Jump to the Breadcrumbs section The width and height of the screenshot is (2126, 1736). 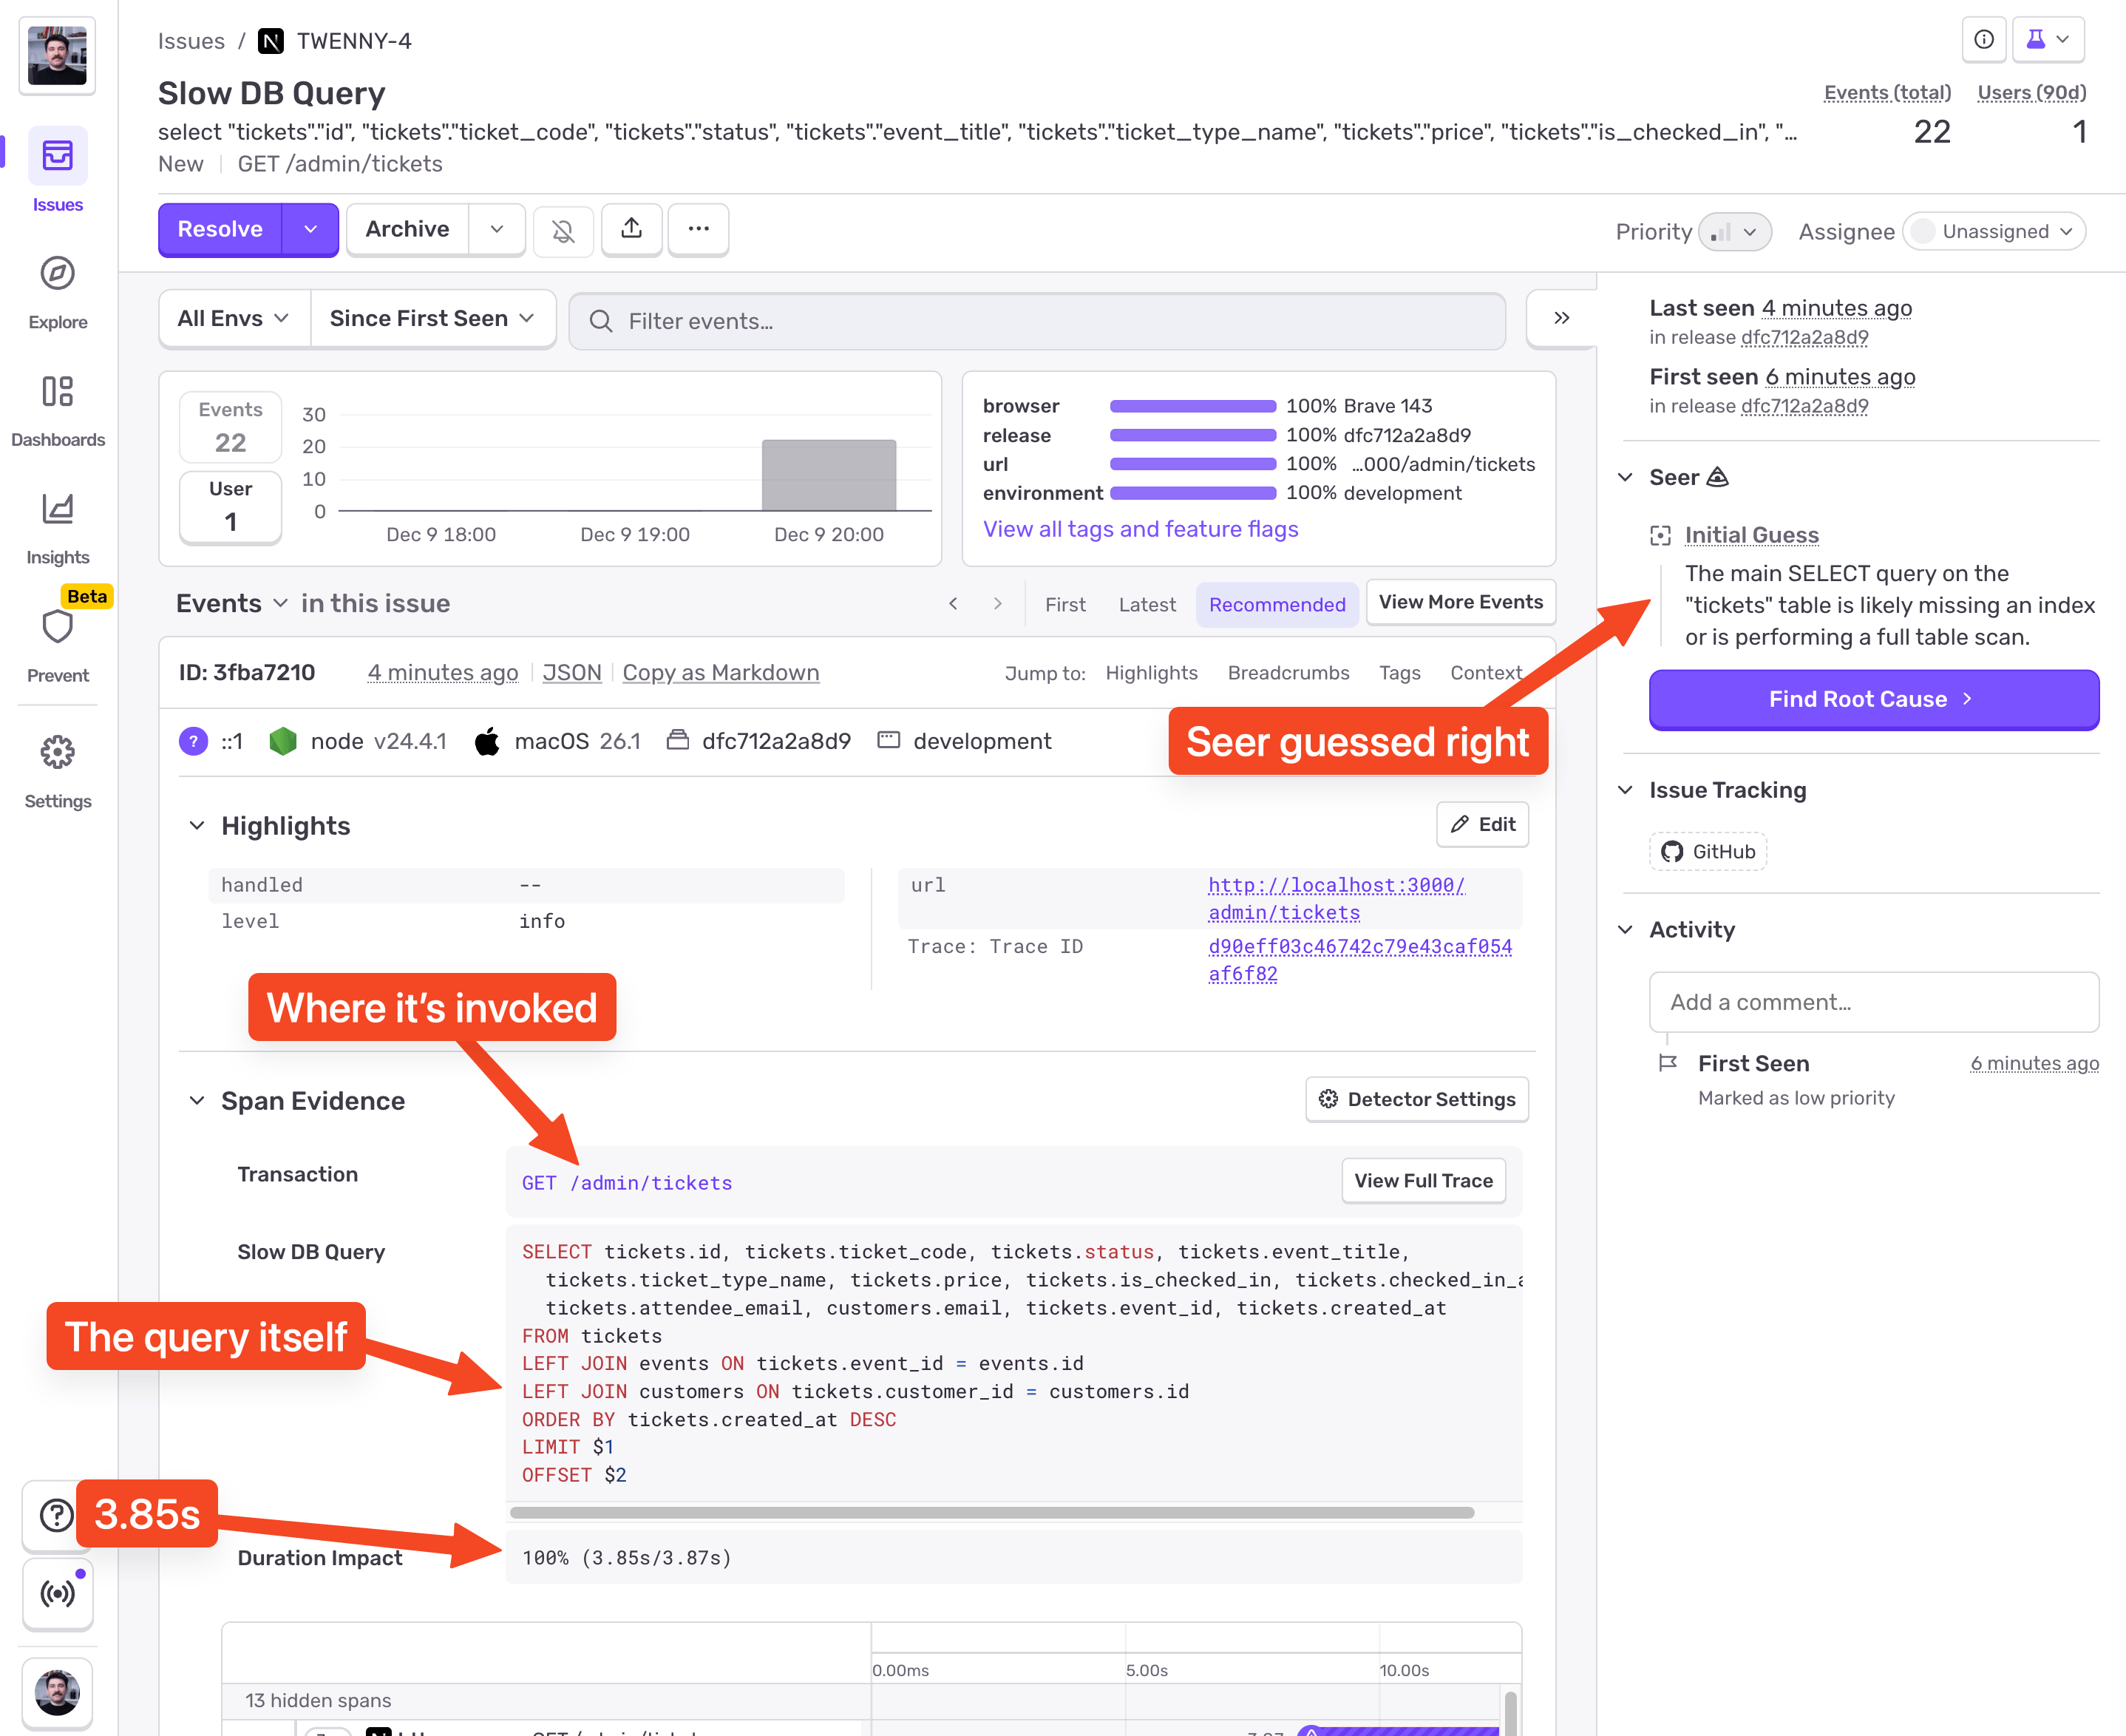pyautogui.click(x=1288, y=672)
